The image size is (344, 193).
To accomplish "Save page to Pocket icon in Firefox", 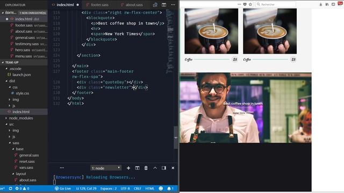I will [x=245, y=4].
